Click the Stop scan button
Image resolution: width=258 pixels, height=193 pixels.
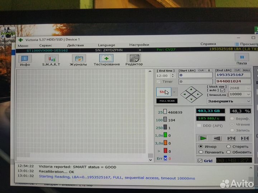pos(163,92)
